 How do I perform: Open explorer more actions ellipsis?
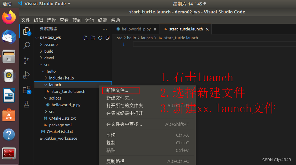coord(105,29)
